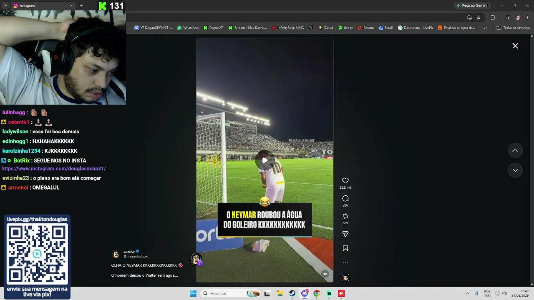This screenshot has height=300, width=534.
Task: Click the microphone icon in the system tray
Action: pyautogui.click(x=476, y=293)
